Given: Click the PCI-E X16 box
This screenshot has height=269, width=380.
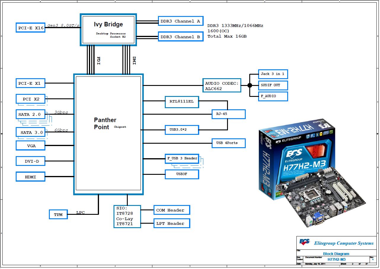Looking at the screenshot, I should (31, 28).
